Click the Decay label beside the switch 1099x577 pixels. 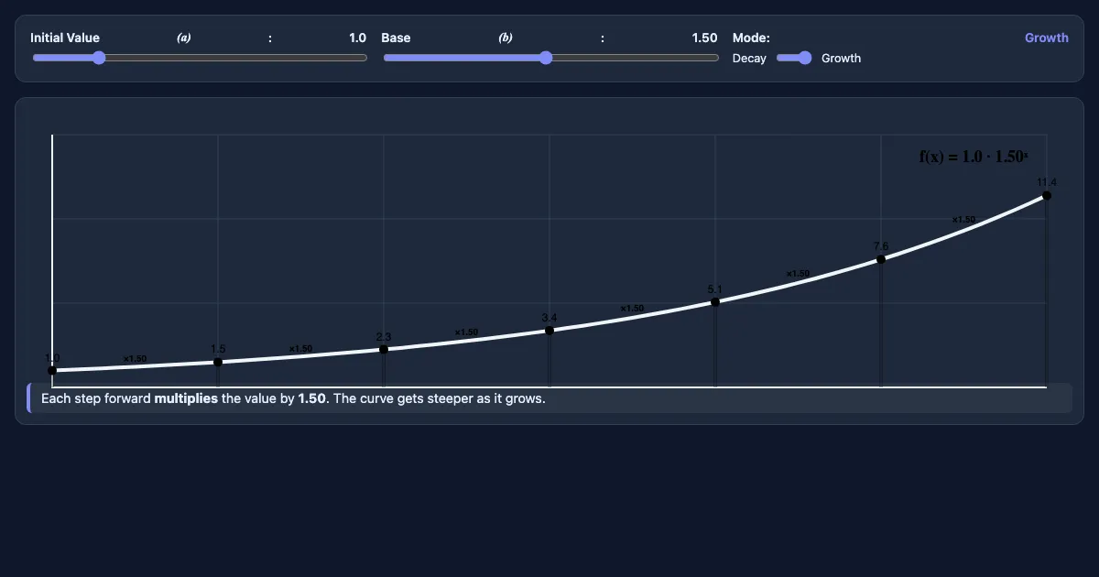(749, 58)
